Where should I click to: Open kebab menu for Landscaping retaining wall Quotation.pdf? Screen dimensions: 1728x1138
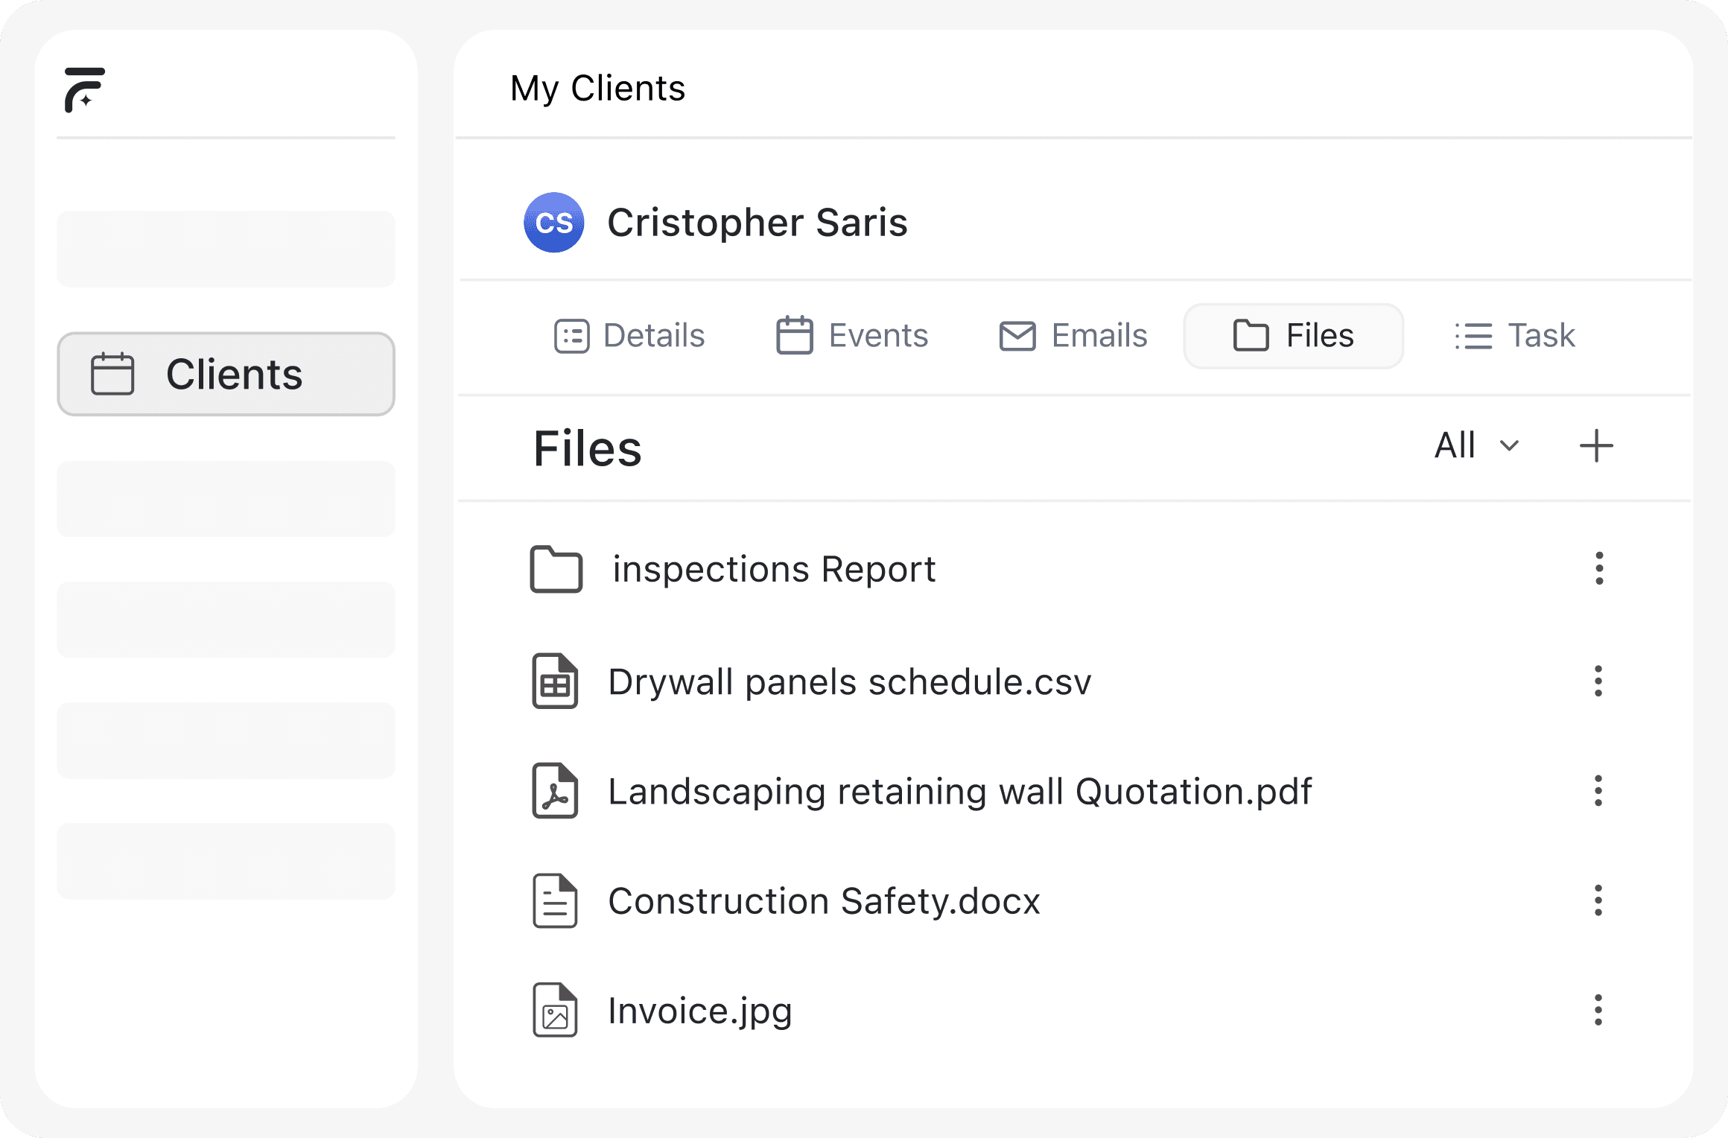(x=1598, y=791)
